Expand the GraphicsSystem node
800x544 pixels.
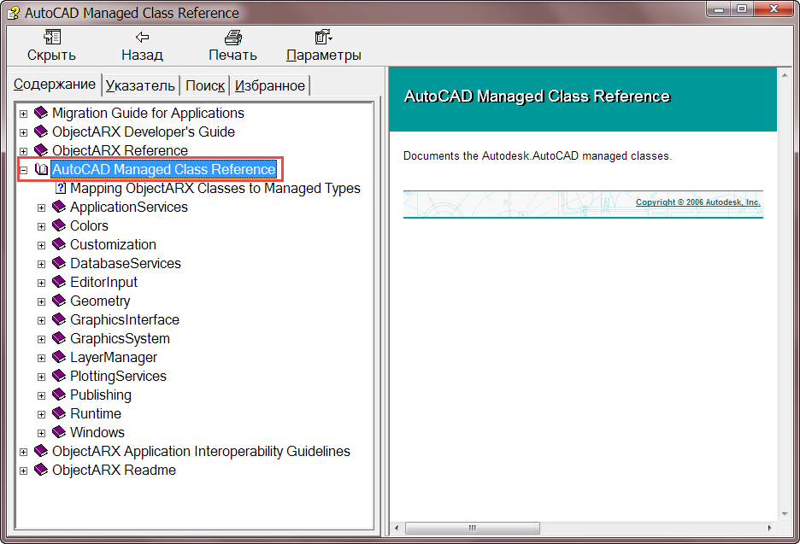(42, 340)
